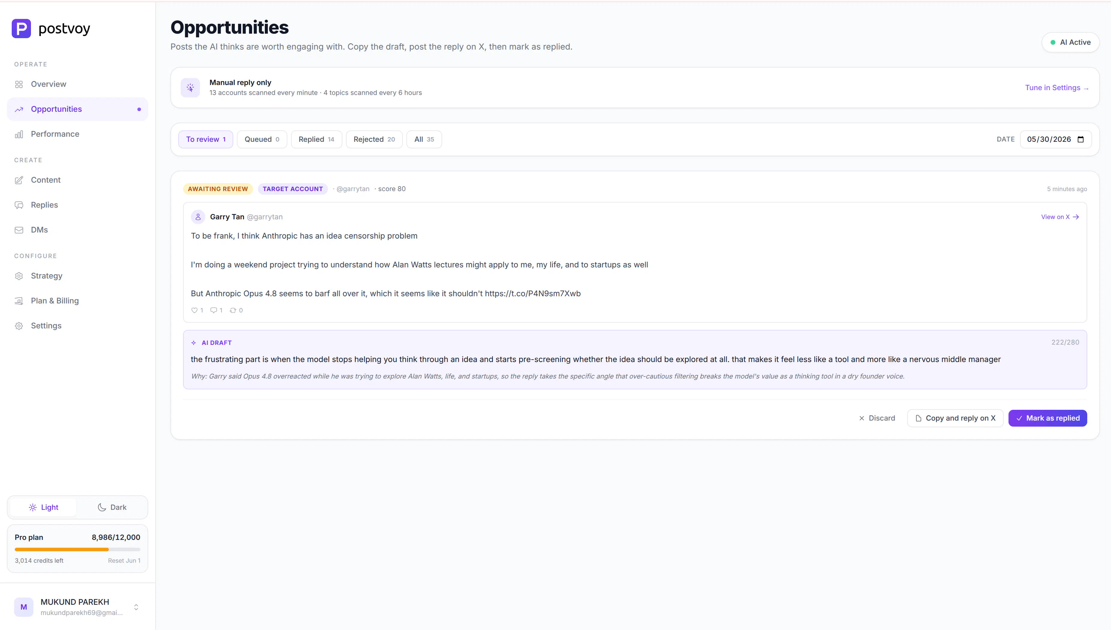Image resolution: width=1111 pixels, height=630 pixels.
Task: Select the Queued tab
Action: tap(262, 139)
